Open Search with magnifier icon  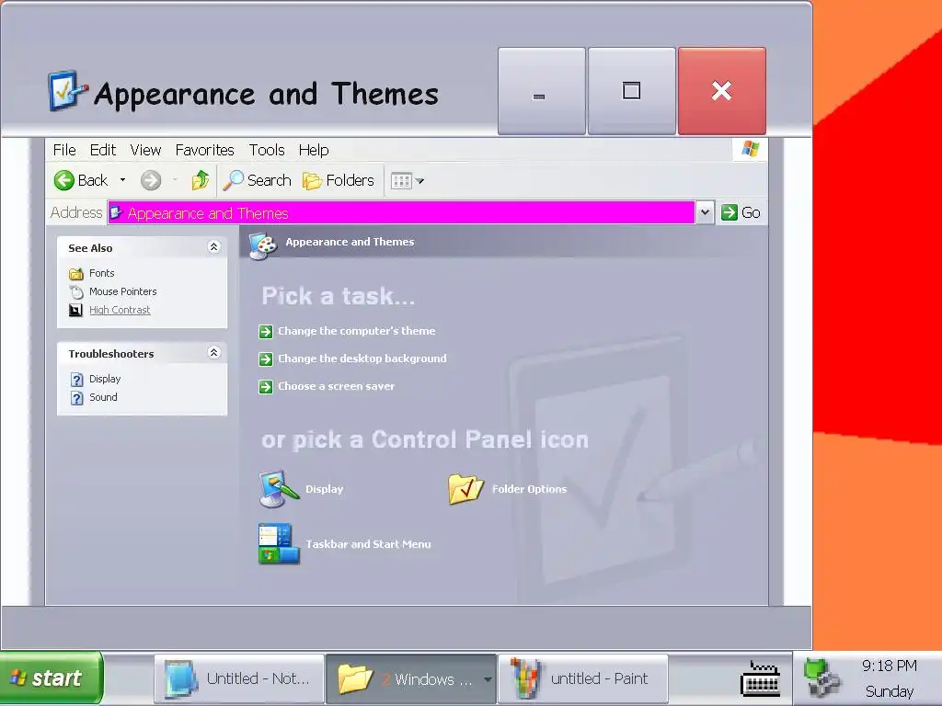[x=233, y=180]
